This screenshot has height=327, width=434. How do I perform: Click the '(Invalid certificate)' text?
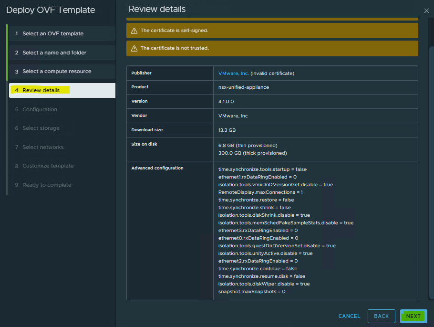pos(272,74)
